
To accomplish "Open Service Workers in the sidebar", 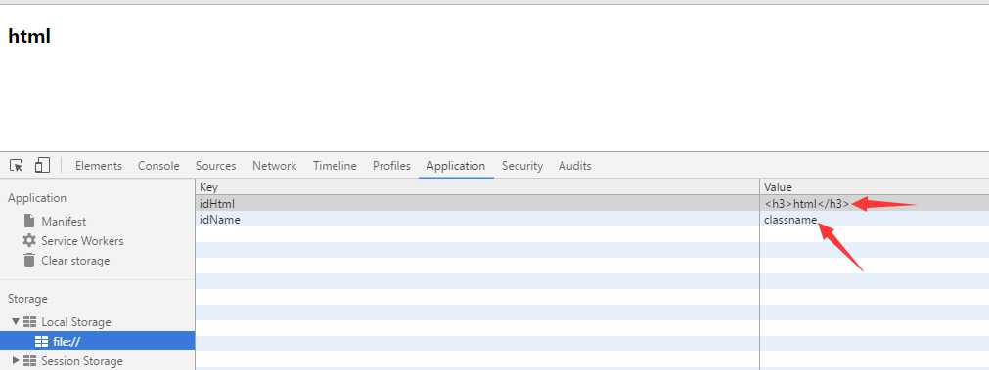I will pos(82,240).
